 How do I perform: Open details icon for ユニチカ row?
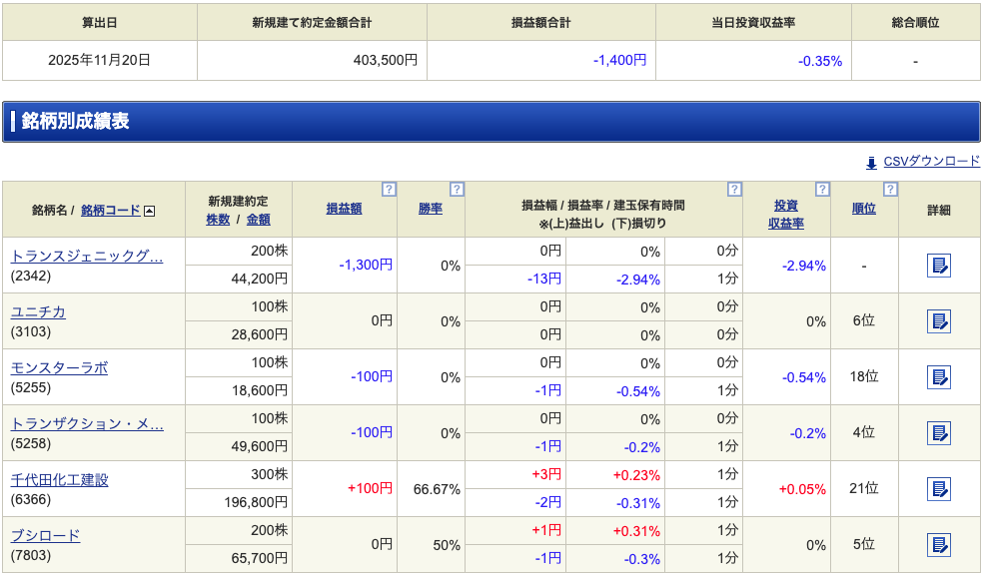(x=938, y=321)
